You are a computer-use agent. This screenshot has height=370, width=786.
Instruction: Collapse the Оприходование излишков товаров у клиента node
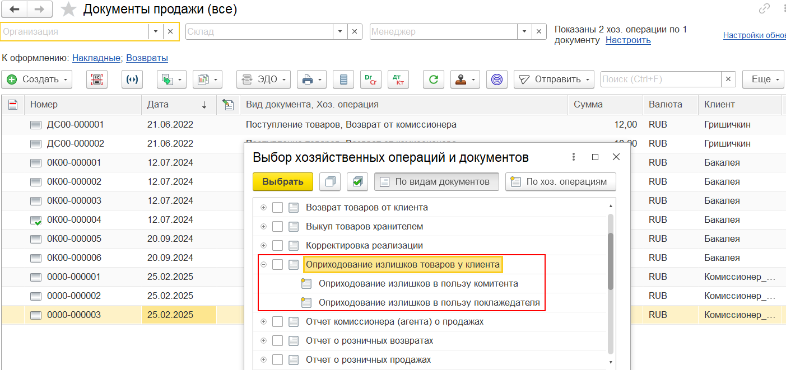pyautogui.click(x=264, y=265)
